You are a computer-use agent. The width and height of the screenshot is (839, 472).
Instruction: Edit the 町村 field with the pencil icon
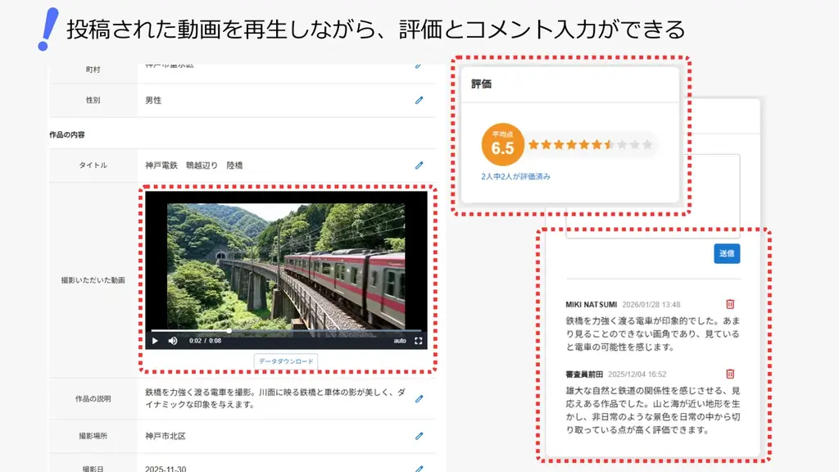point(419,68)
